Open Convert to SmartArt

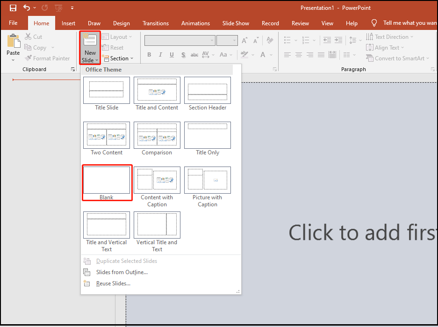(x=398, y=58)
